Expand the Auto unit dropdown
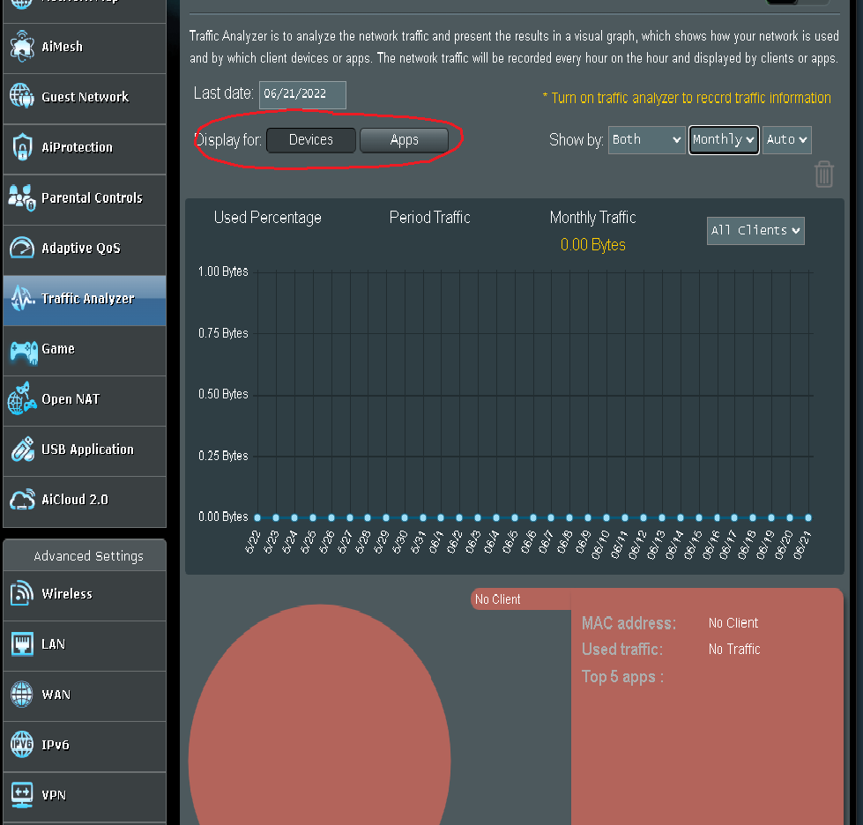 click(786, 140)
